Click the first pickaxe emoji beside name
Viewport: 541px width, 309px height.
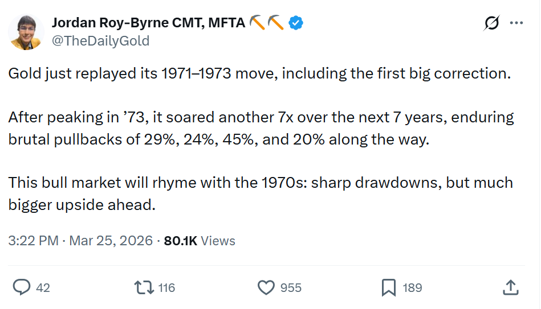pyautogui.click(x=257, y=23)
